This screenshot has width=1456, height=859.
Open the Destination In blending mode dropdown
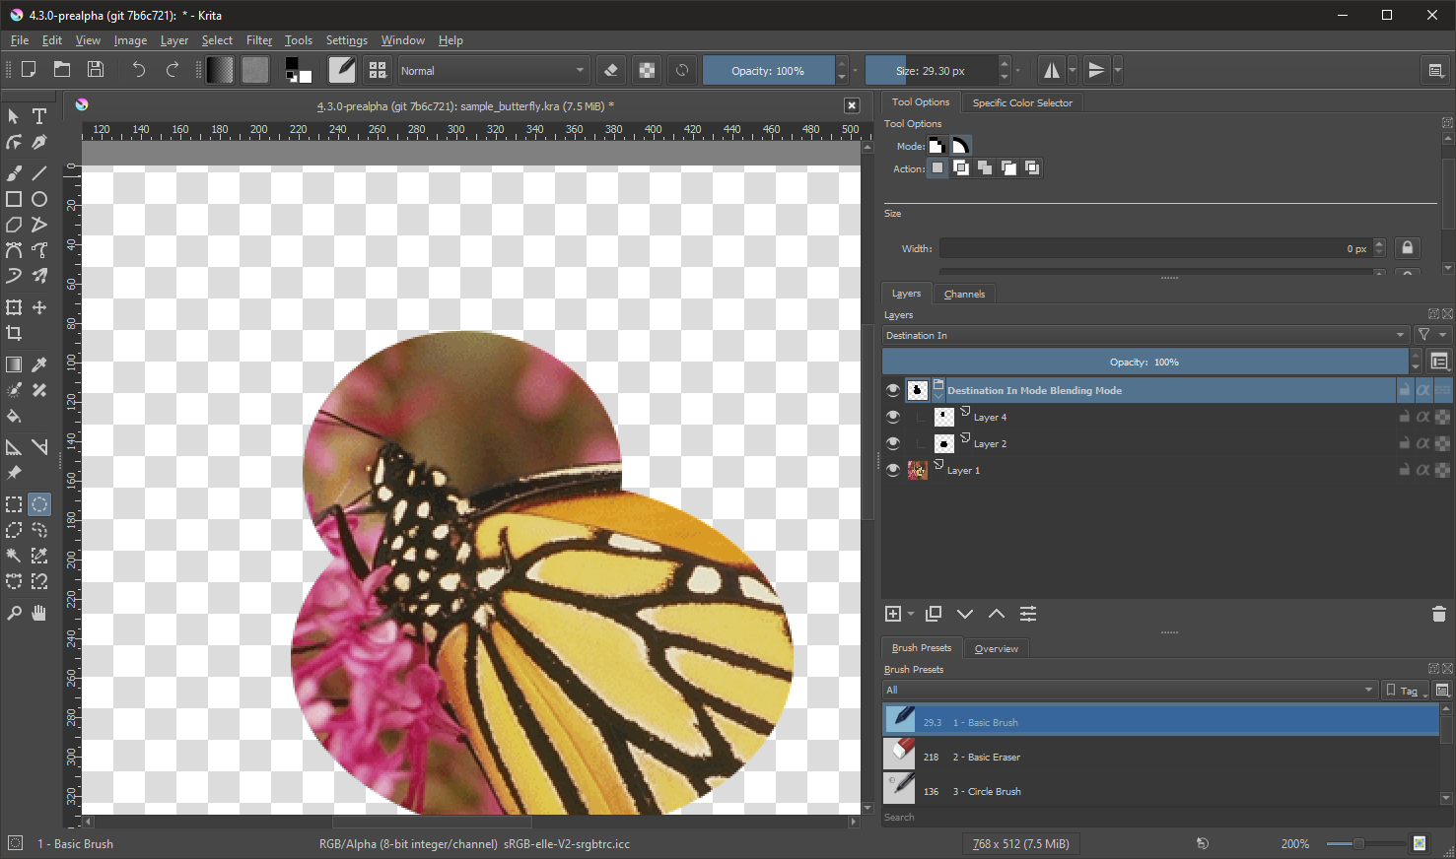click(1144, 335)
